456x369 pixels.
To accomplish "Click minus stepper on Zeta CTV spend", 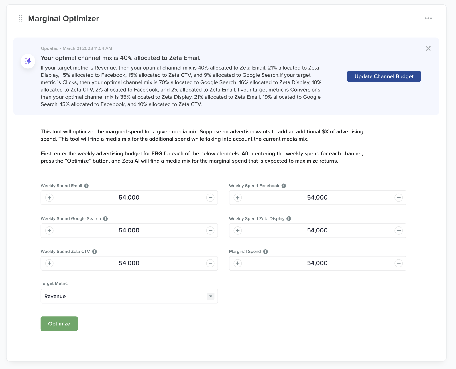I will click(210, 263).
